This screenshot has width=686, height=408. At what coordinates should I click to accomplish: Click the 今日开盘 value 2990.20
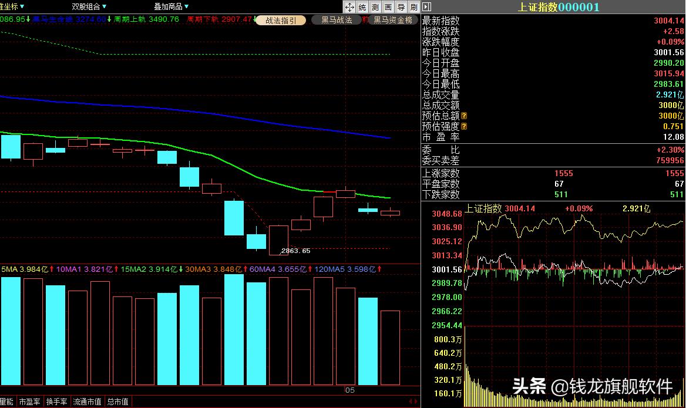coord(668,63)
